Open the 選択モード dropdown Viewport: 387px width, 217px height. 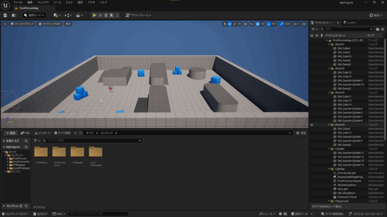tap(34, 15)
